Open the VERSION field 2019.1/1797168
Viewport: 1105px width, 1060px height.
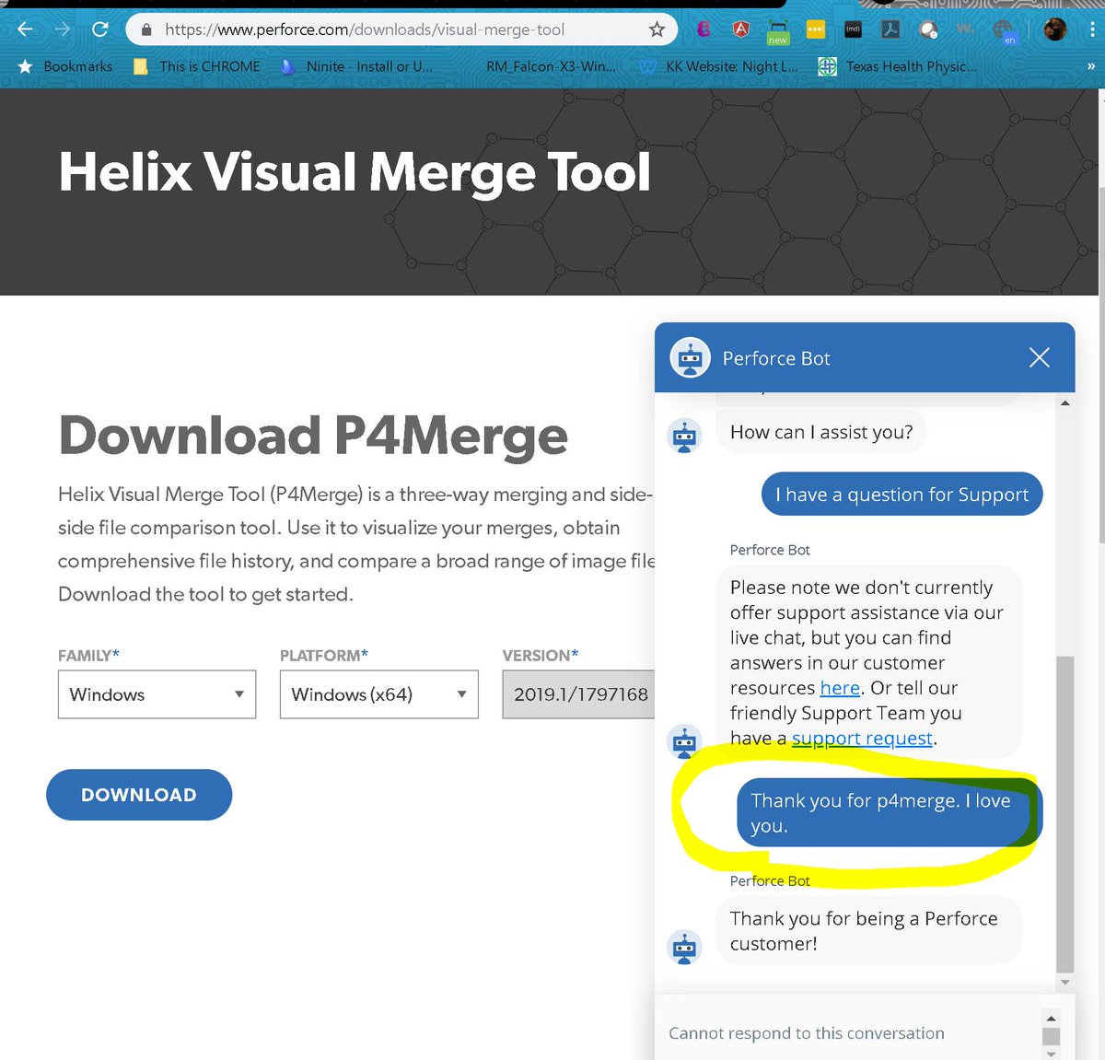coord(579,694)
